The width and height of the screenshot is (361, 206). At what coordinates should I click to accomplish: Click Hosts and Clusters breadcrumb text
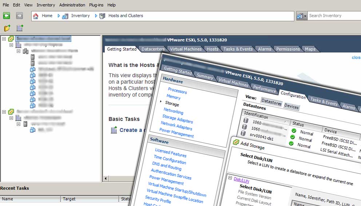pos(126,16)
